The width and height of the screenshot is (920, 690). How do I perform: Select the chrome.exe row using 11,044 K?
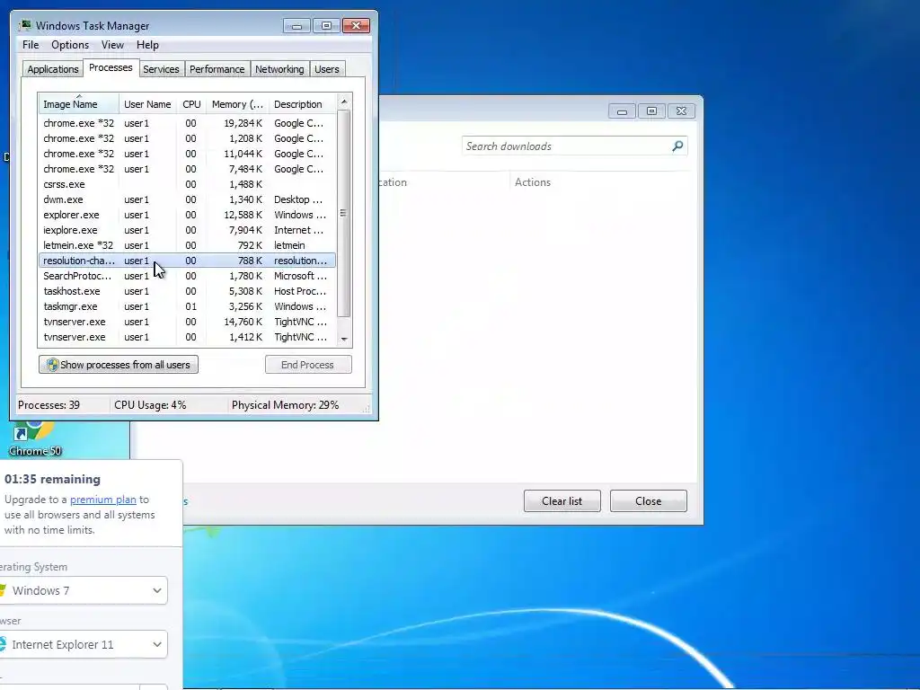pyautogui.click(x=187, y=154)
